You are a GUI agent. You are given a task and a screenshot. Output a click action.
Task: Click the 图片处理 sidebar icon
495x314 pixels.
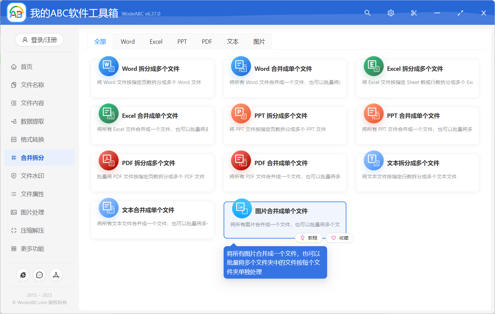[x=14, y=212]
